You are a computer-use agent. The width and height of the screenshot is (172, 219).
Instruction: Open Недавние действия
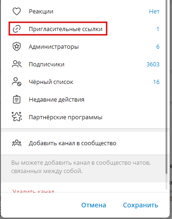click(x=83, y=99)
